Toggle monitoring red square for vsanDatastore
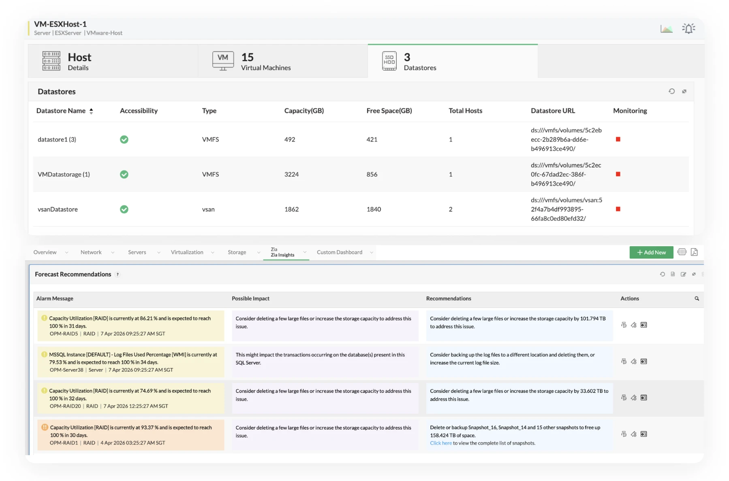Image resolution: width=729 pixels, height=481 pixels. coord(618,209)
